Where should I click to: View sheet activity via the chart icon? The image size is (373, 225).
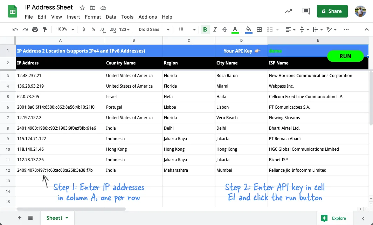[288, 11]
